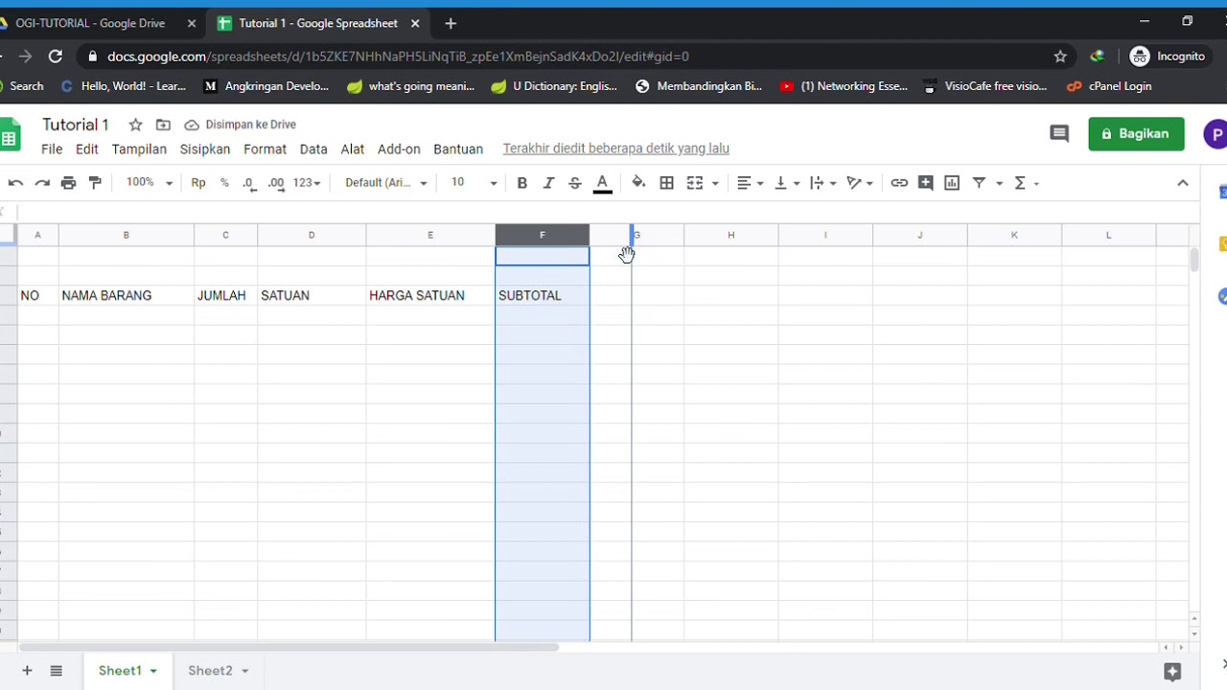Open the Edit menu

(x=87, y=149)
